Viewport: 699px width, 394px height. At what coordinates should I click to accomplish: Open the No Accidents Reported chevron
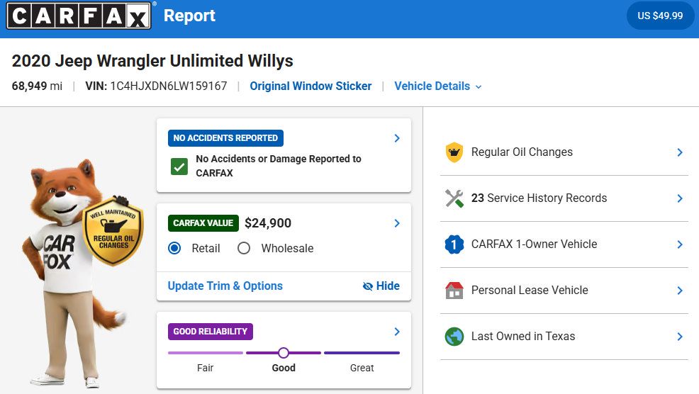[397, 138]
